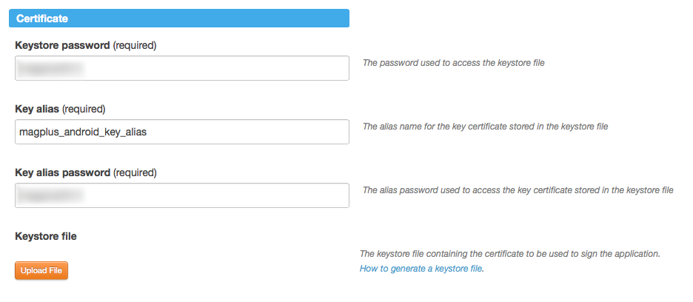Image resolution: width=693 pixels, height=302 pixels.
Task: Click the 'magplus_android_key_alias' value text
Action: (x=83, y=132)
